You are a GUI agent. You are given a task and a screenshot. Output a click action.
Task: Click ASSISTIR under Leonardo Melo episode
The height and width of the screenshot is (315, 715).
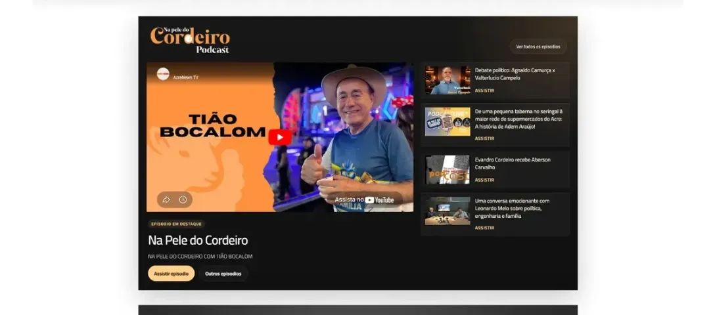[484, 228]
